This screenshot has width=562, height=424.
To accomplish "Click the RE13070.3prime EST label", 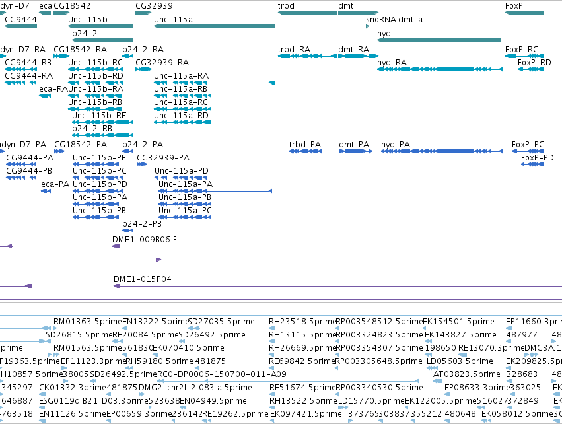I will (491, 348).
